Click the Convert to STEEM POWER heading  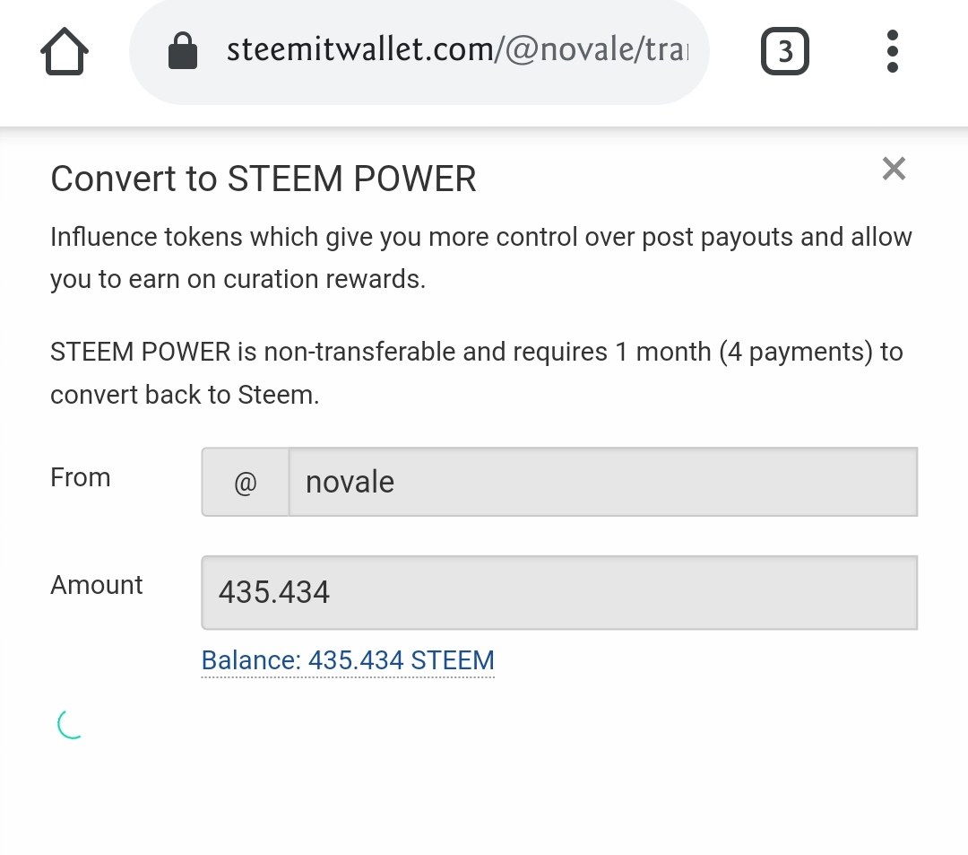264,179
